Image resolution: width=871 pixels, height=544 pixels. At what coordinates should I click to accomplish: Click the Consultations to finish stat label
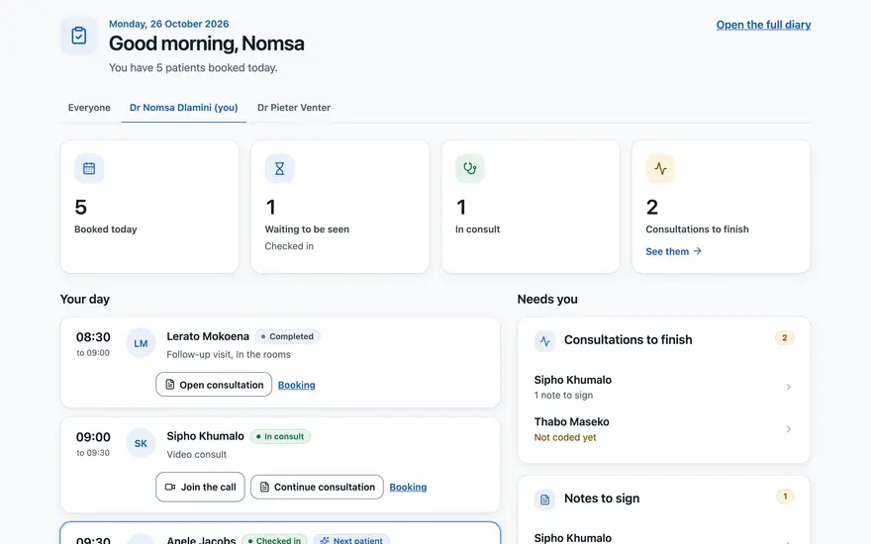click(x=697, y=229)
